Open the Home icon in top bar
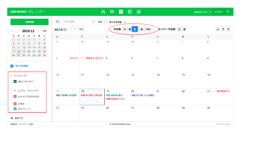 [x=103, y=12]
